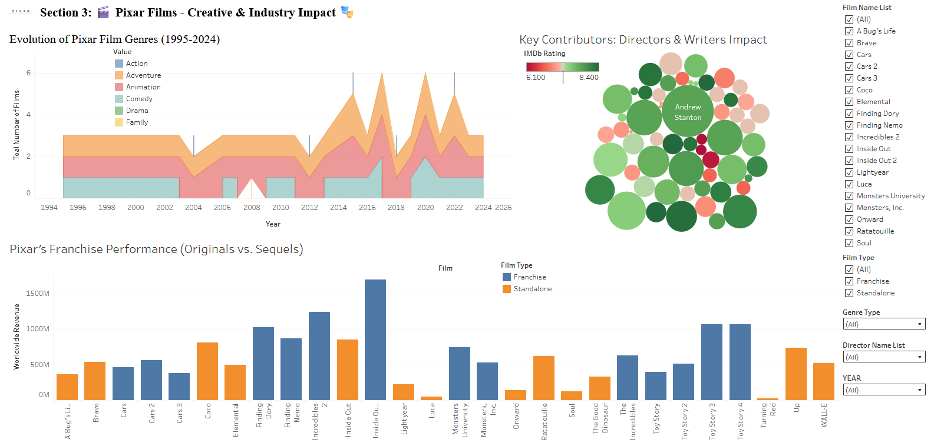The image size is (944, 446).
Task: Select the Inside Out 2 revenue bar
Action: coord(375,340)
